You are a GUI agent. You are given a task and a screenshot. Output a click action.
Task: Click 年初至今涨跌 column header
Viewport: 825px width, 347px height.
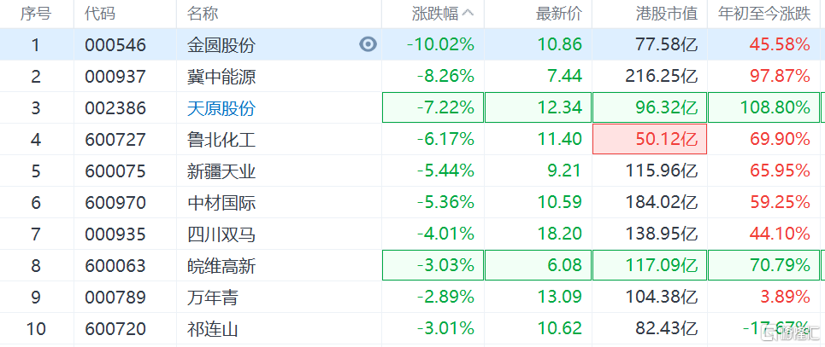pyautogui.click(x=764, y=14)
